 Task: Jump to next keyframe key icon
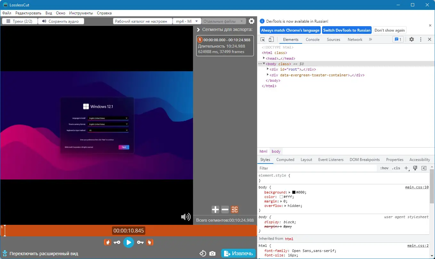pos(140,242)
